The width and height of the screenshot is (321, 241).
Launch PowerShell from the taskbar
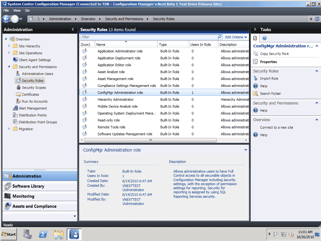pos(43,234)
